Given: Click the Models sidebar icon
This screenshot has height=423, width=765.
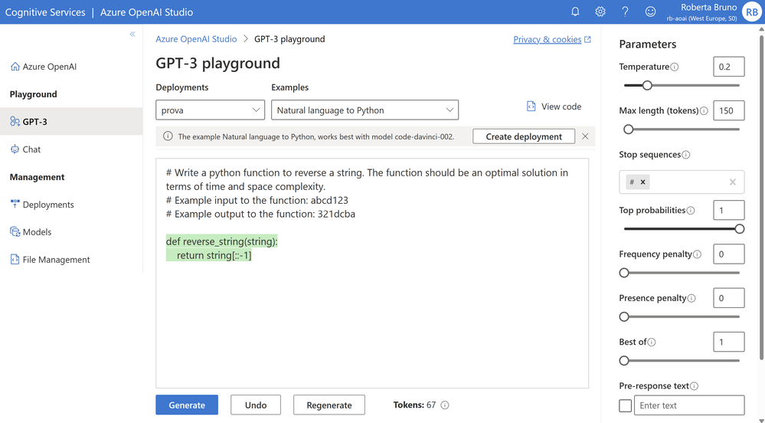Looking at the screenshot, I should pyautogui.click(x=15, y=231).
